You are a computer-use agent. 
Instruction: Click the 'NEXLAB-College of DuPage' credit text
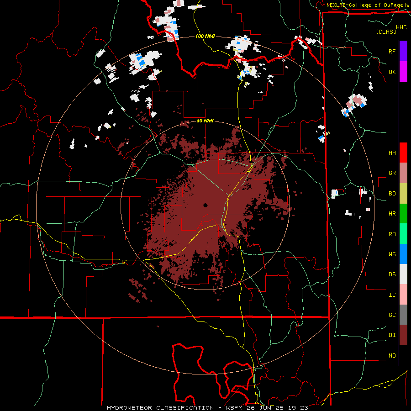click(x=364, y=5)
